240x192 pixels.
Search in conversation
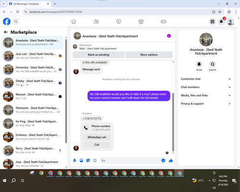point(213,64)
